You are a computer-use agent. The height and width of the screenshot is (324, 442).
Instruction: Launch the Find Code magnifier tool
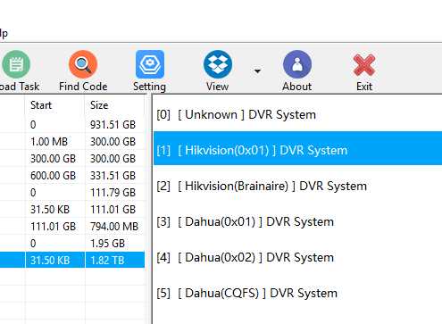click(x=83, y=71)
